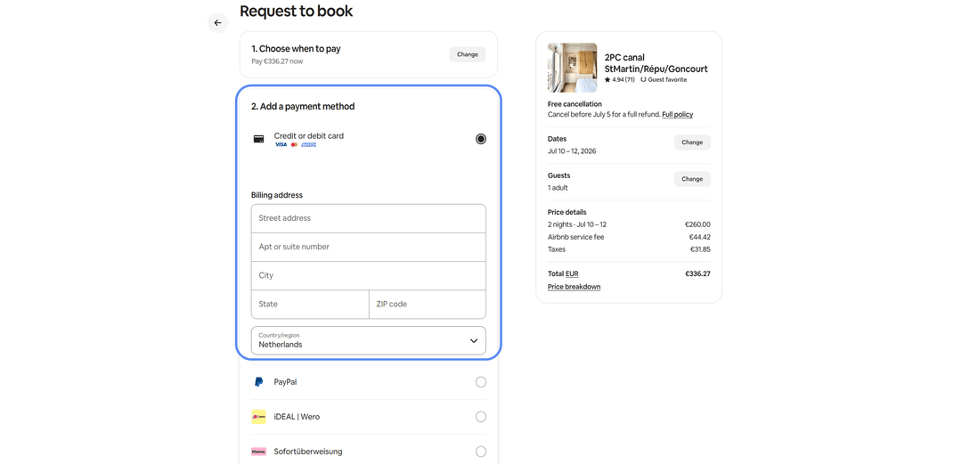Change the number of guests

click(x=692, y=179)
